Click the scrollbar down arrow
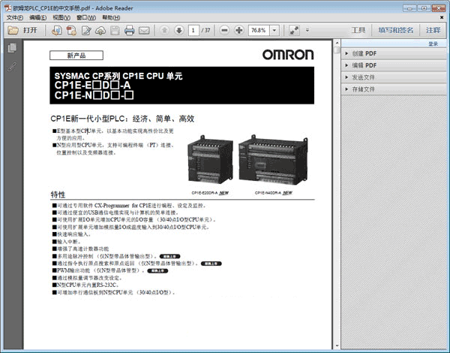This screenshot has height=353, width=450. pos(337,345)
